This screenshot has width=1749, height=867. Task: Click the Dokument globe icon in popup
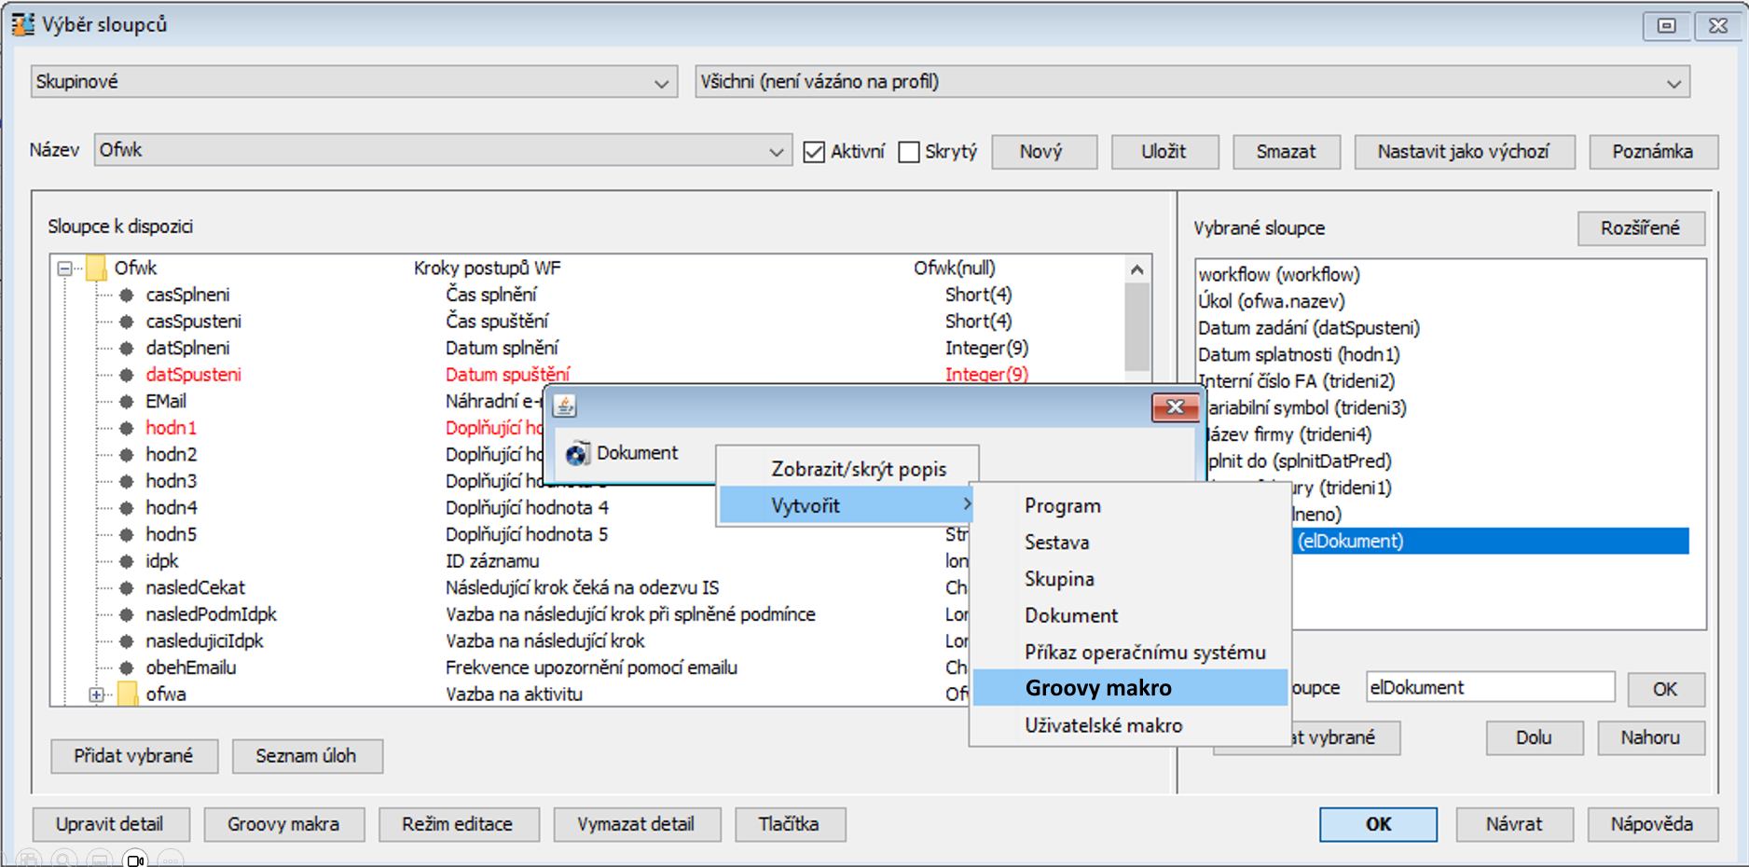click(x=577, y=453)
